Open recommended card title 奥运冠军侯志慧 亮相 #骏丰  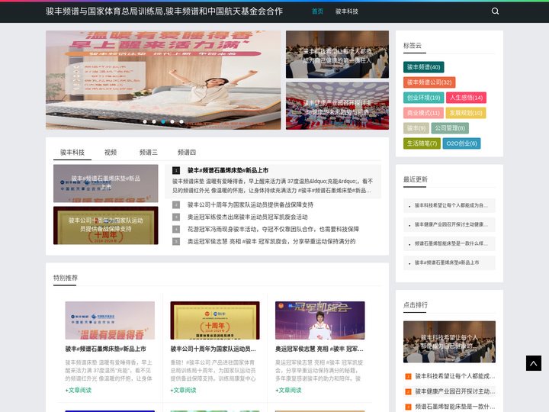click(319, 349)
